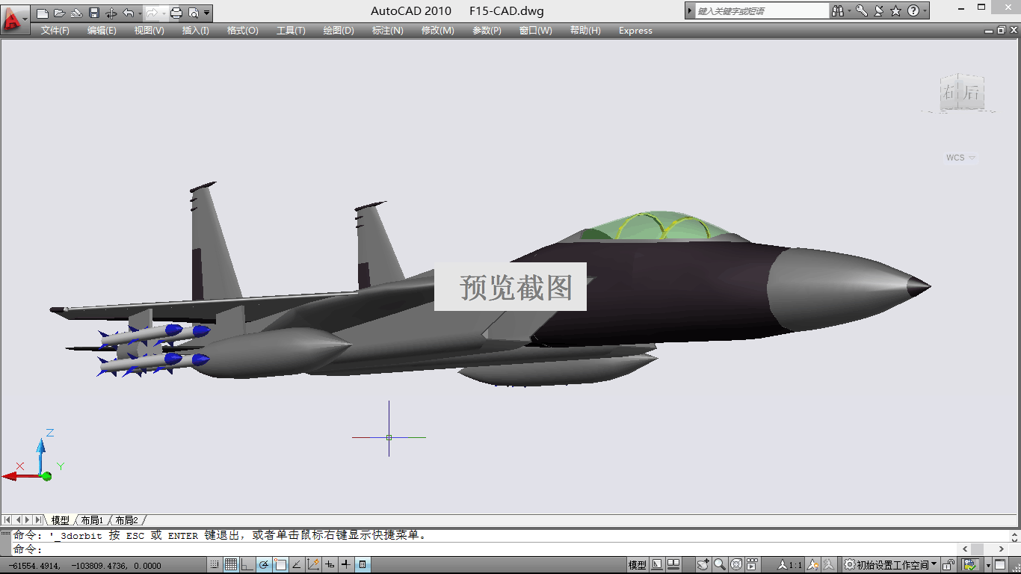Open the Express menu
Viewport: 1021px width, 574px height.
pyautogui.click(x=635, y=31)
